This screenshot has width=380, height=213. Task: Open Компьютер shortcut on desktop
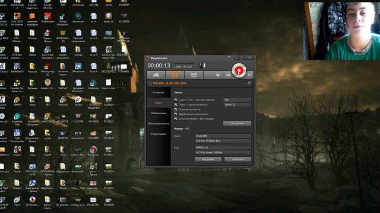tap(32, 186)
